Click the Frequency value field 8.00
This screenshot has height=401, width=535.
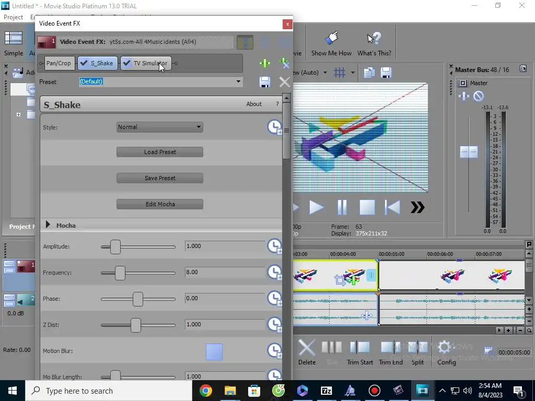click(225, 272)
